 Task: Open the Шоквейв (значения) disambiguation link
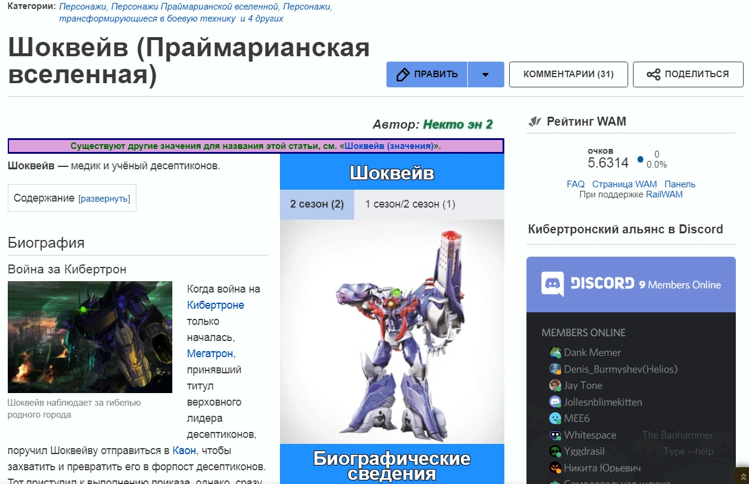(x=389, y=146)
